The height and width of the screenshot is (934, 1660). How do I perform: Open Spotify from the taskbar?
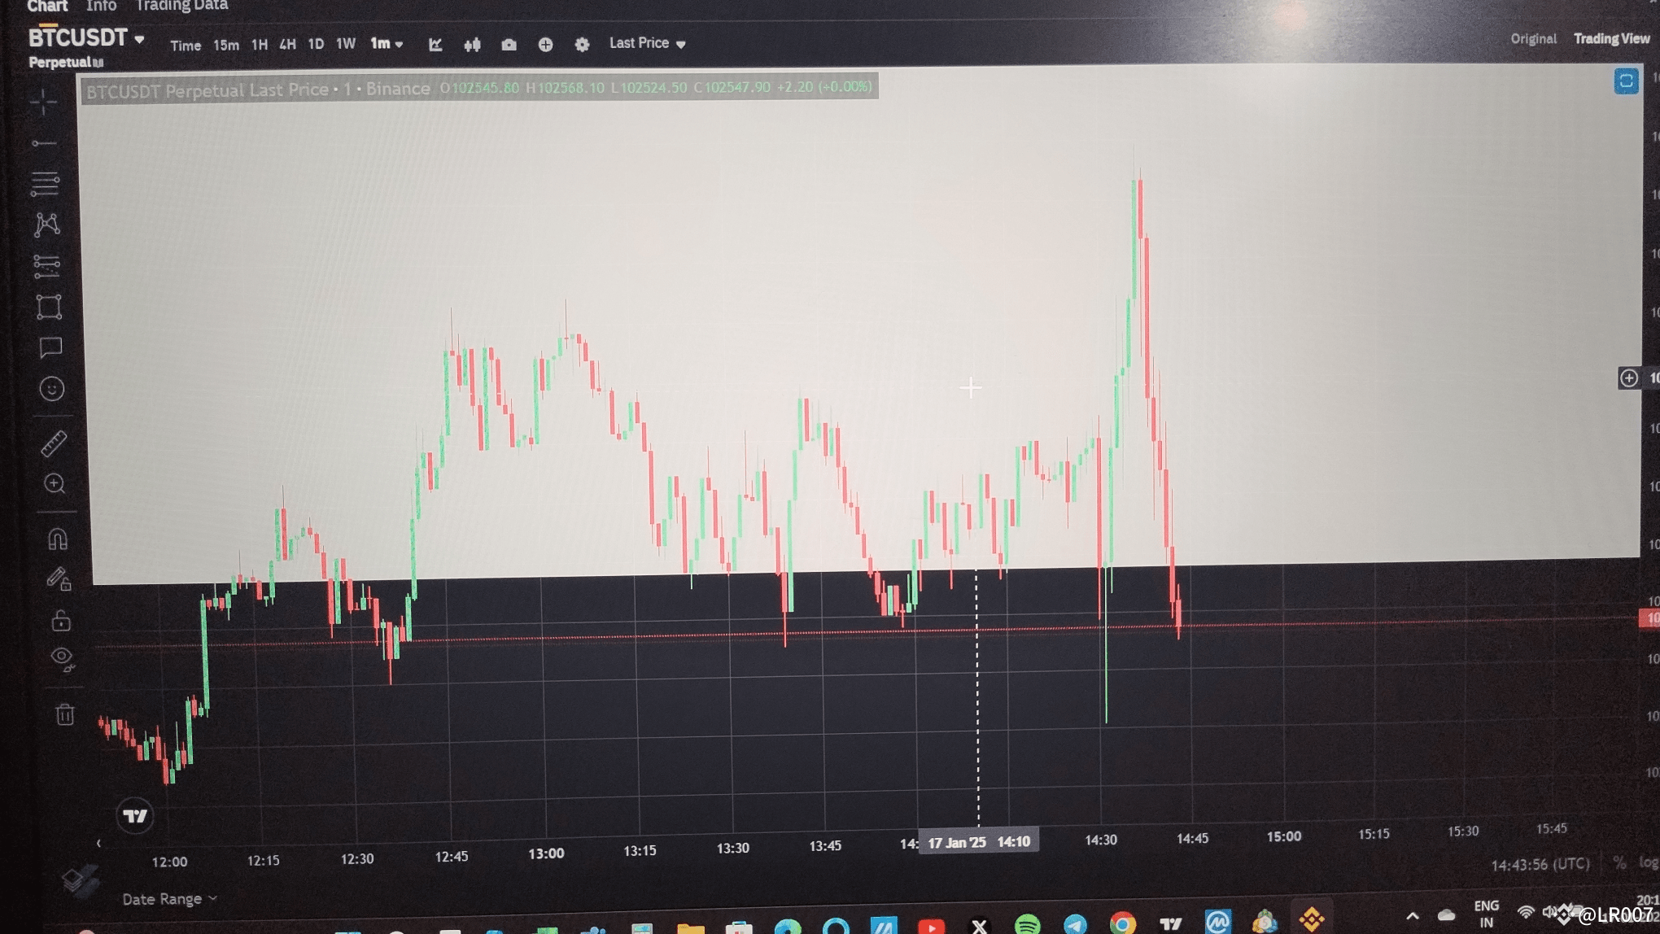tap(1027, 924)
